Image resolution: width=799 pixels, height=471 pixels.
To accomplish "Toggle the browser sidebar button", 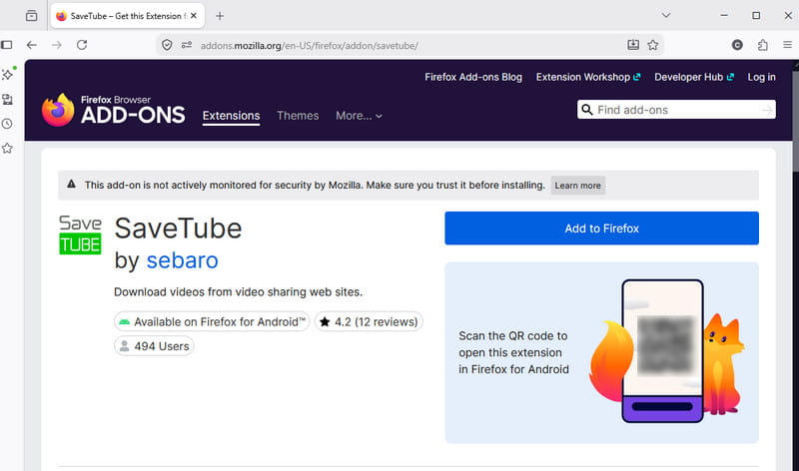I will (x=7, y=45).
